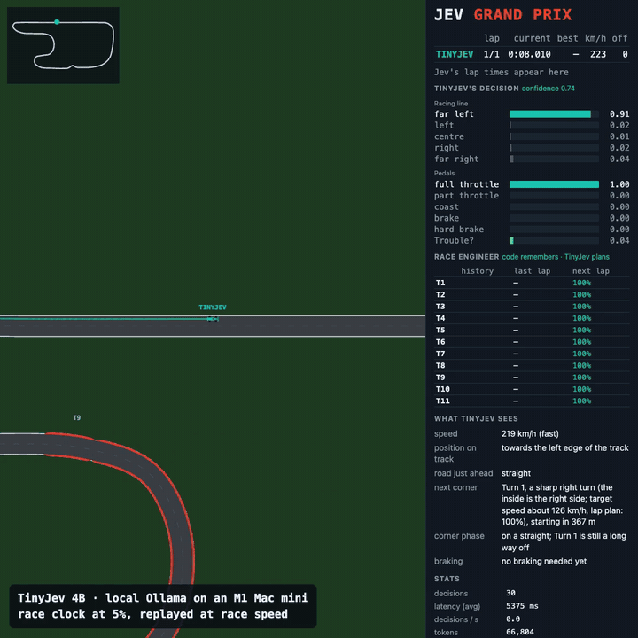638x638 pixels.
Task: Click the centre racing line row label
Action: tap(448, 136)
